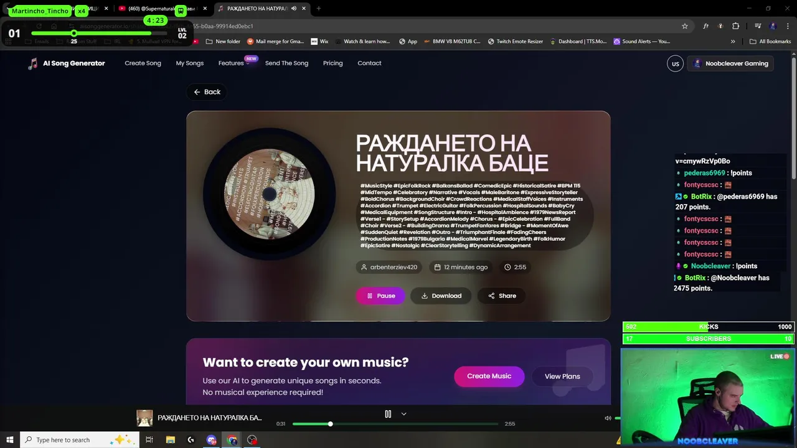Open Sound Alerts bookmark

coord(642,42)
